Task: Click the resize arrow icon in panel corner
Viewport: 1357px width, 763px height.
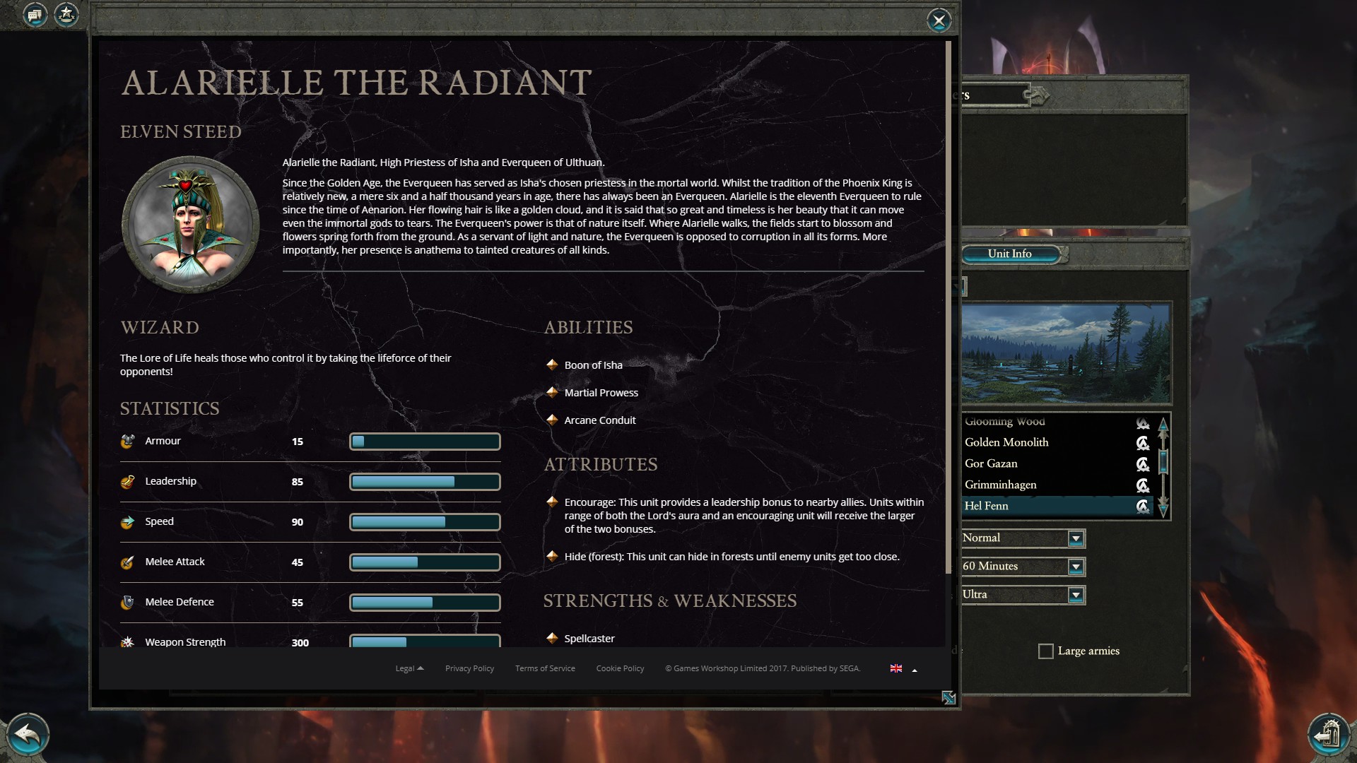Action: (948, 698)
